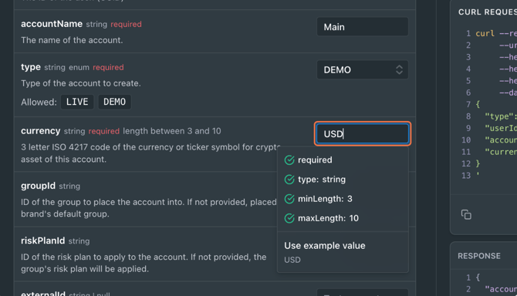The image size is (517, 296).
Task: Click the checkmark icon beside type: string
Action: [289, 180]
